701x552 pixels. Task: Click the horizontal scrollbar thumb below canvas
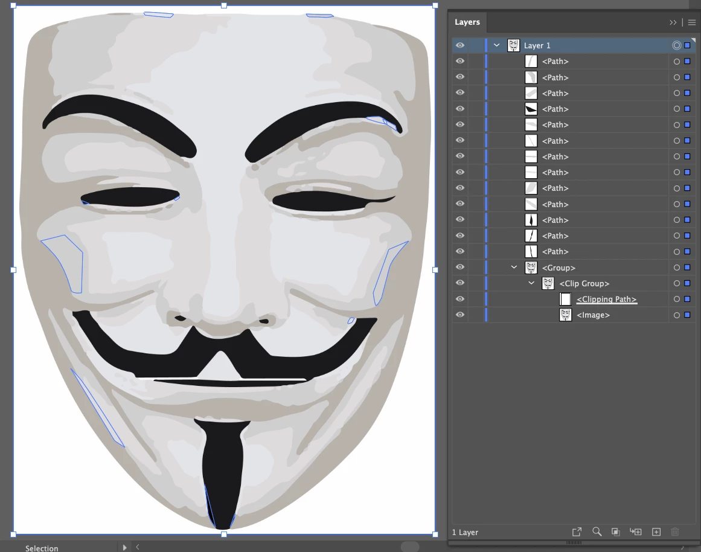pyautogui.click(x=410, y=547)
